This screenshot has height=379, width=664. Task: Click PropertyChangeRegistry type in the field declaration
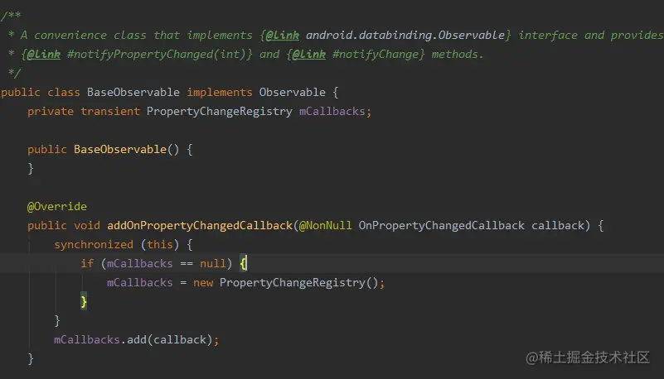point(220,111)
